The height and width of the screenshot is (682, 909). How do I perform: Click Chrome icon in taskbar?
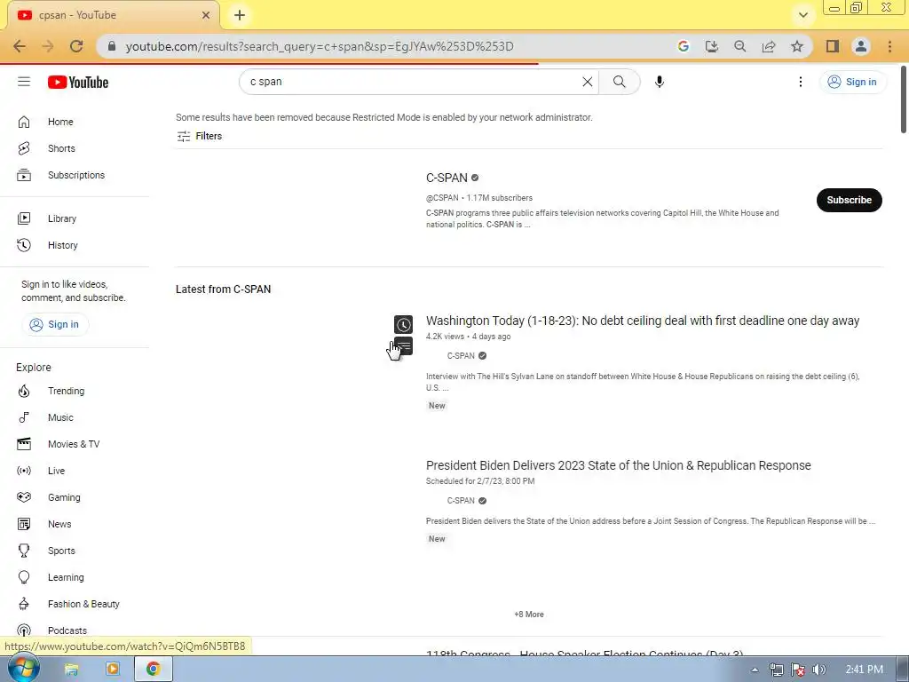pyautogui.click(x=153, y=670)
